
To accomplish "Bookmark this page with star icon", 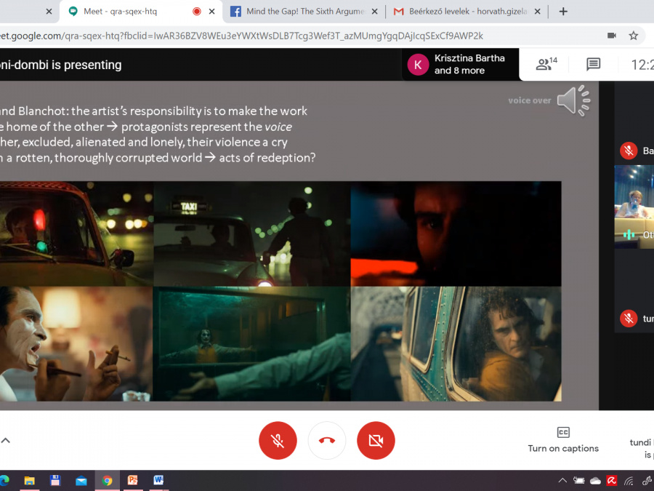I will [633, 36].
